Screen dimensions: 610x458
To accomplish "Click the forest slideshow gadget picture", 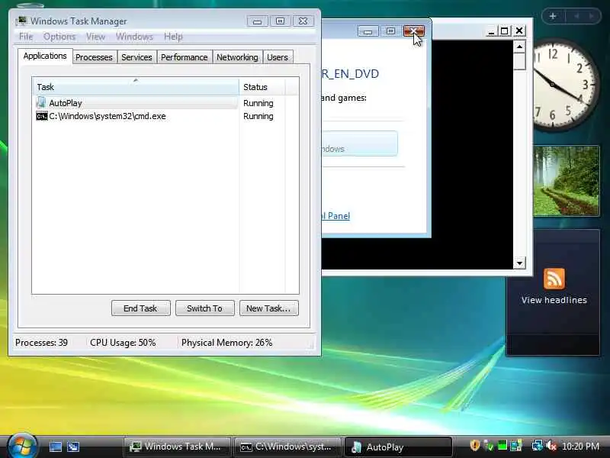I will (566, 181).
